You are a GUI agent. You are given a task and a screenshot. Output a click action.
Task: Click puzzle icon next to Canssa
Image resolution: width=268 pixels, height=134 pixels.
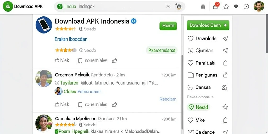click(225, 87)
